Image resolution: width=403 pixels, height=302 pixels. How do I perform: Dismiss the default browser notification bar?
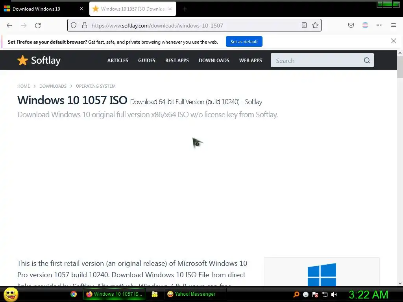(393, 41)
